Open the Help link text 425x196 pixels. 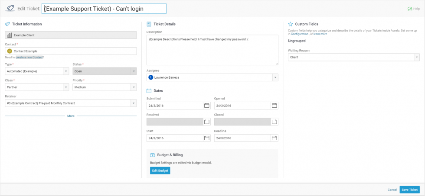[417, 9]
